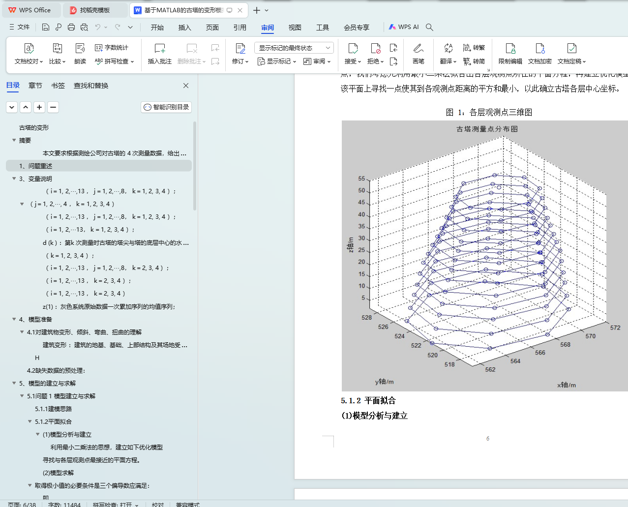Run 拼写检查 spell check
628x507 pixels.
[x=114, y=61]
